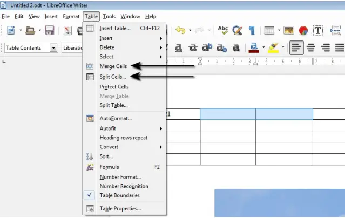Choose Insert Table... from Table menu

coord(124,28)
